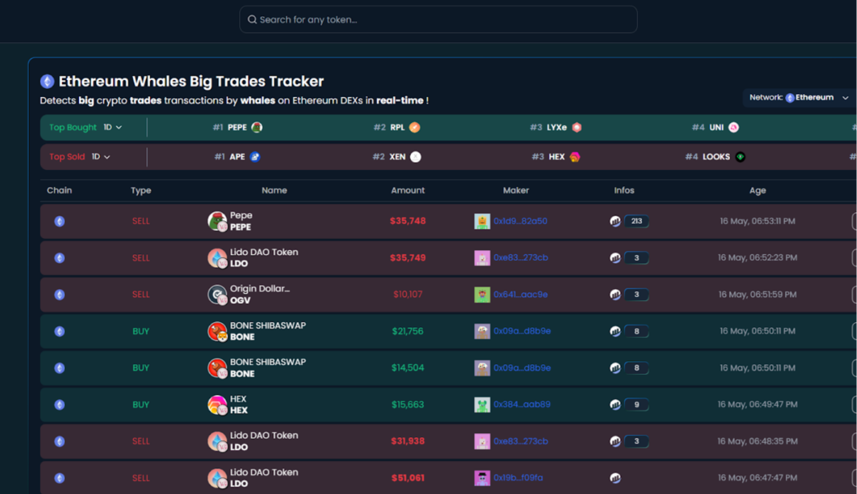Click the maker avatar for 0x19b...f09fa
The image size is (857, 494).
click(x=482, y=478)
